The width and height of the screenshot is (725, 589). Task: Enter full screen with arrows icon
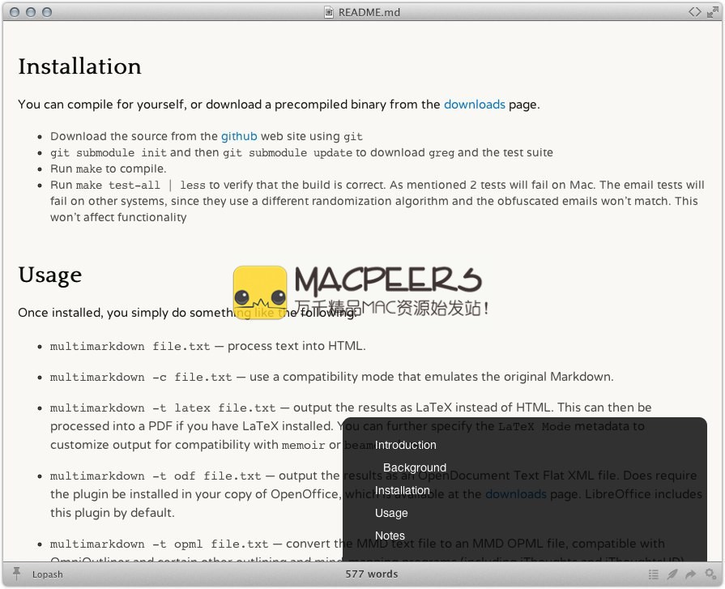tap(712, 12)
